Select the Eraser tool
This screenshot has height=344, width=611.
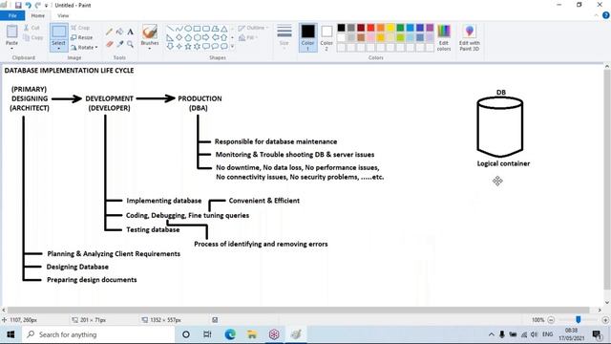(110, 44)
